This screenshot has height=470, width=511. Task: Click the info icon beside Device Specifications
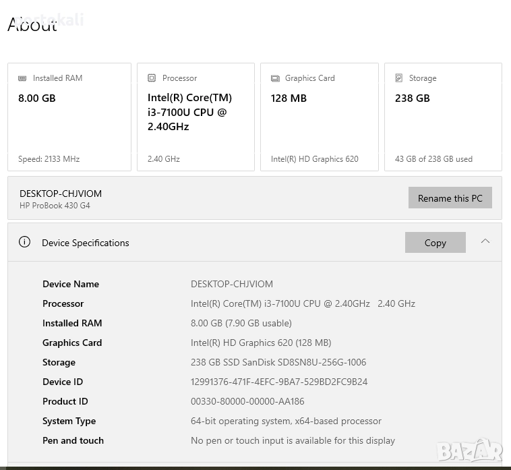pos(25,242)
